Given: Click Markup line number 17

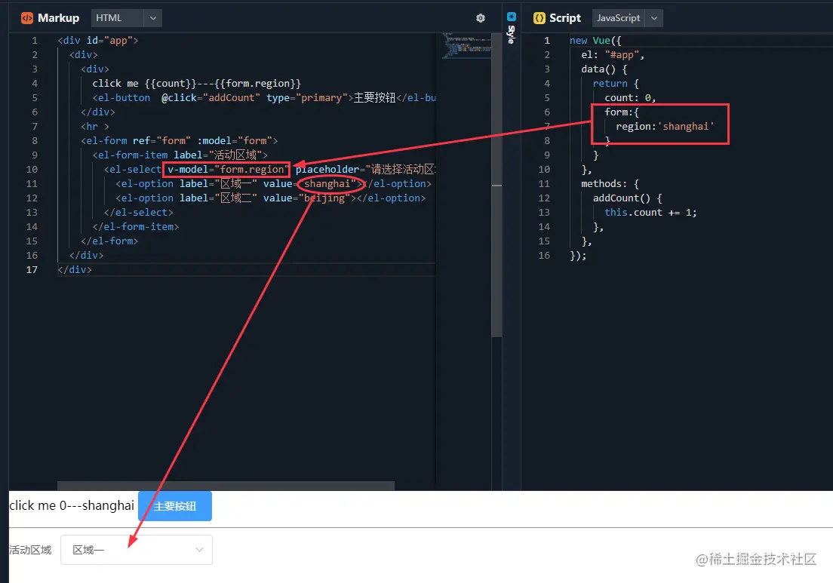Looking at the screenshot, I should (32, 270).
